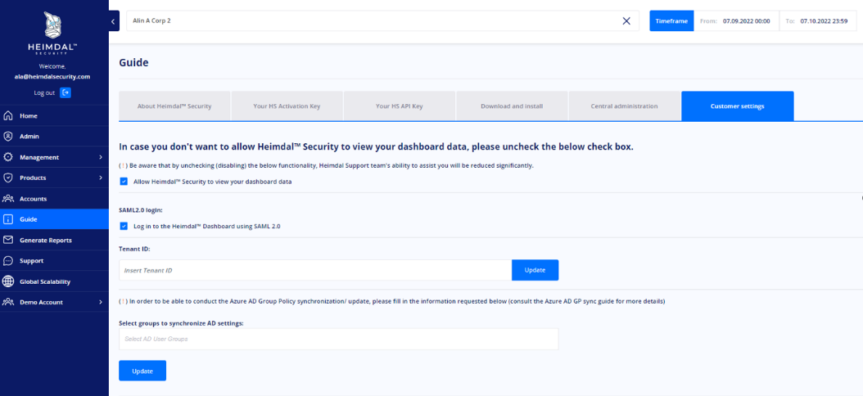Click the Support chat bubble icon
Screen dimensions: 863x396
point(7,261)
